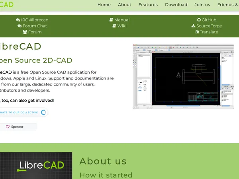239x179 pixels.
Task: Click the Donate to our Collective button
Action: [24, 113]
